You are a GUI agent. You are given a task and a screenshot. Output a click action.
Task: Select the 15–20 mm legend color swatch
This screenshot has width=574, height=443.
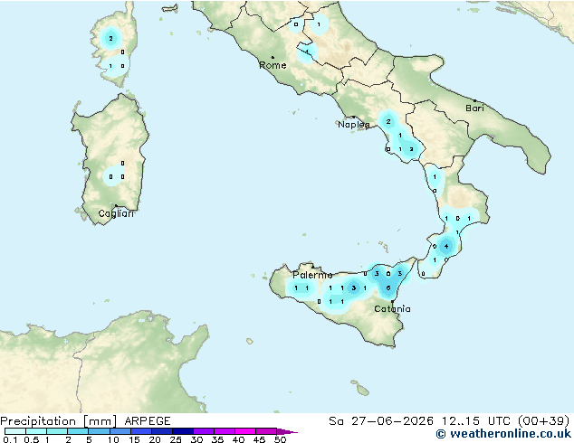tap(140, 431)
